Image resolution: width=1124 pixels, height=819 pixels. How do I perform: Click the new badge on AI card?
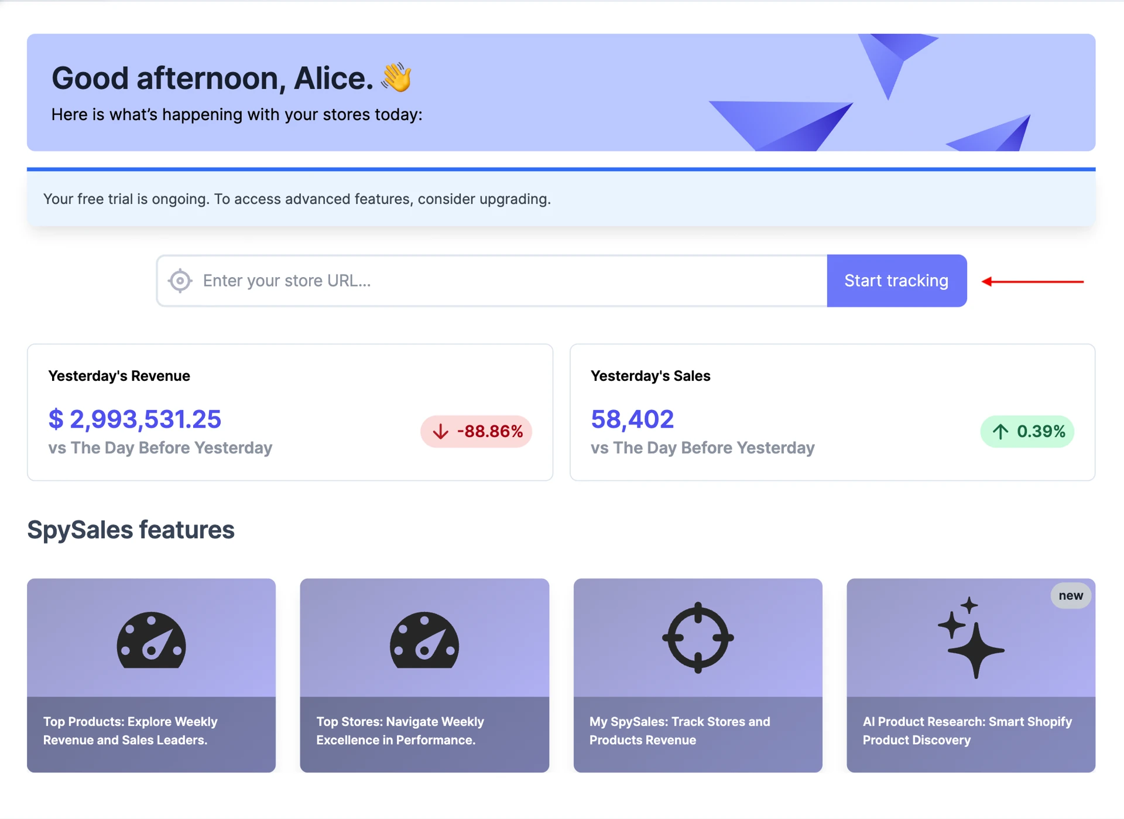pyautogui.click(x=1071, y=595)
